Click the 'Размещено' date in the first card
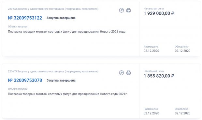This screenshot has height=120, width=202. click(x=151, y=51)
